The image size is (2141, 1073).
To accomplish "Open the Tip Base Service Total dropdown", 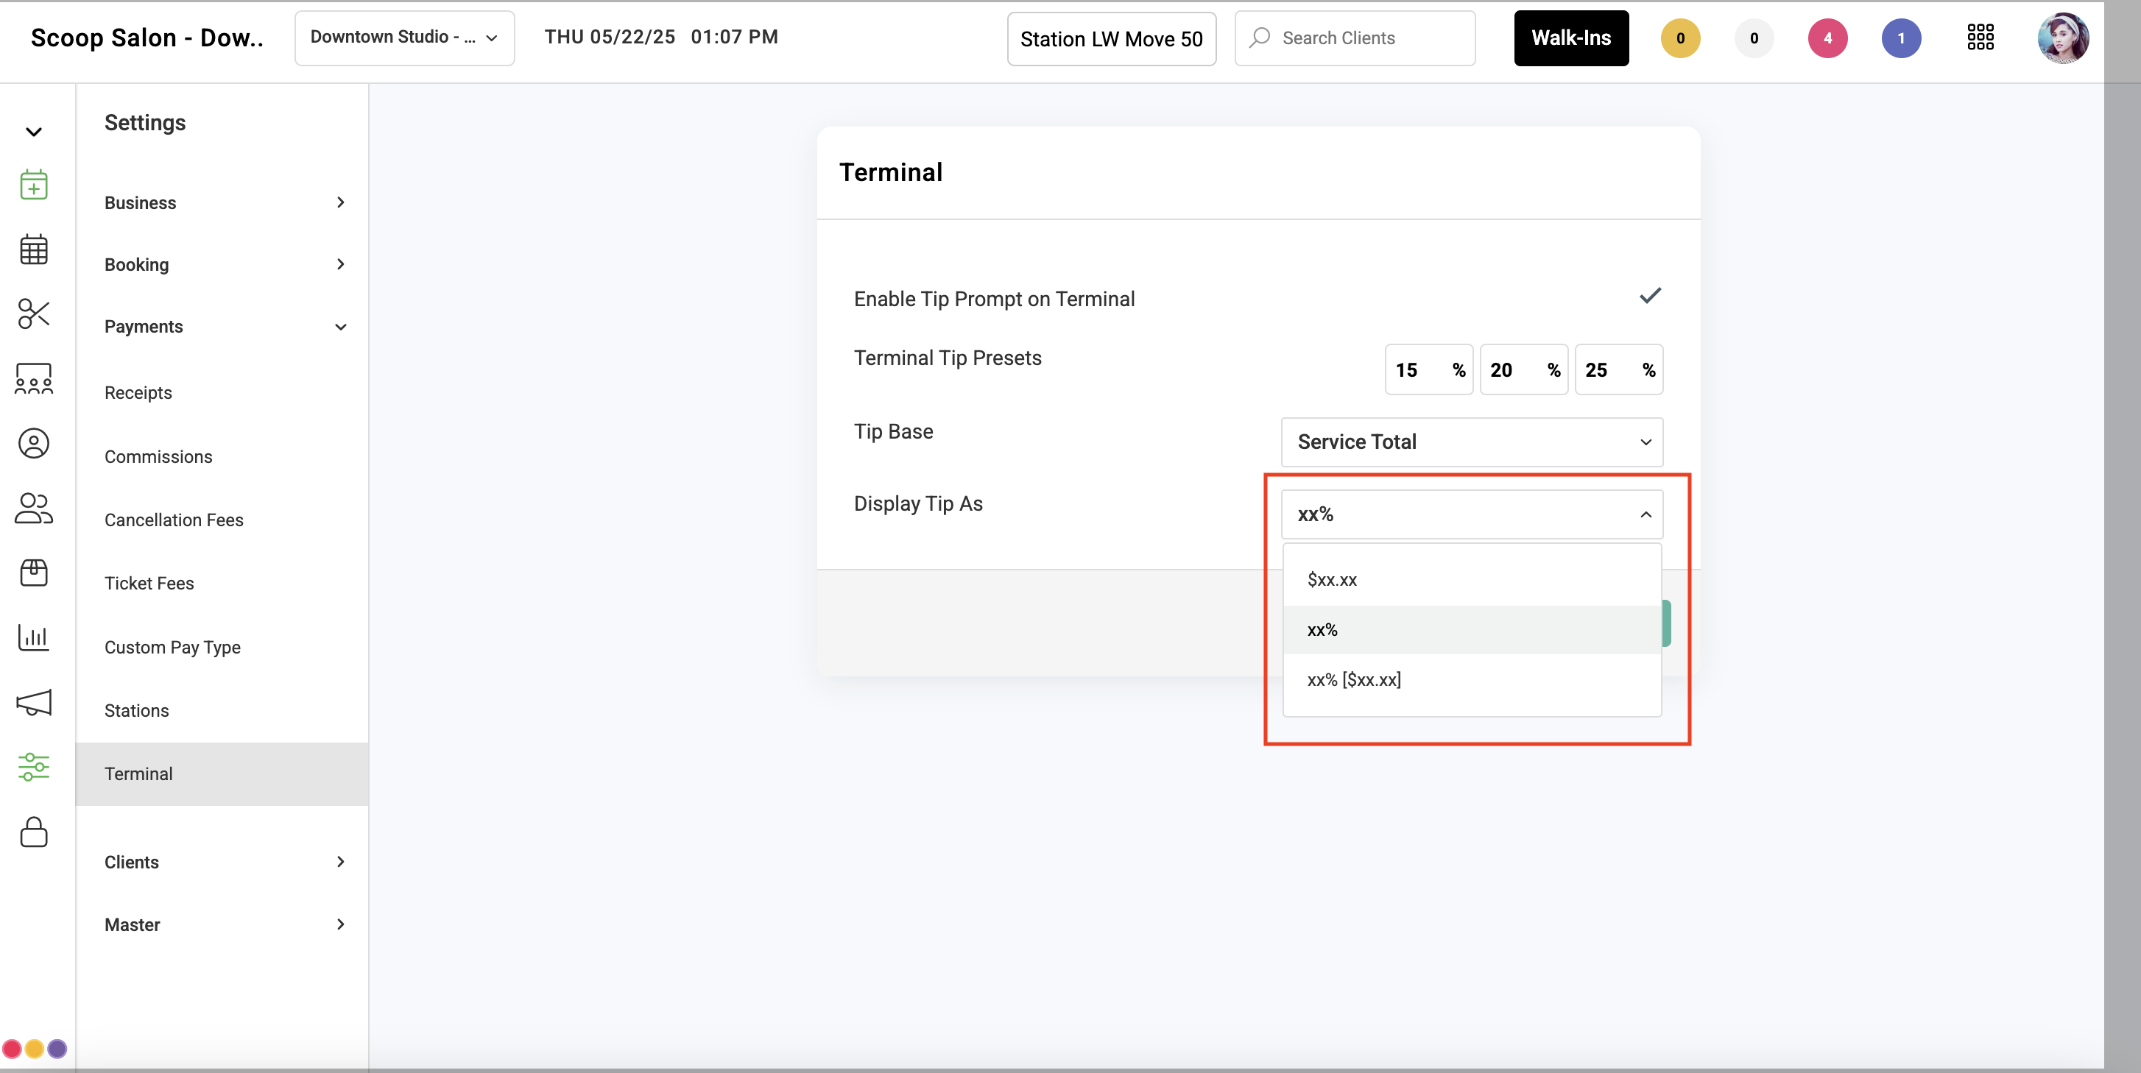I will (1471, 442).
